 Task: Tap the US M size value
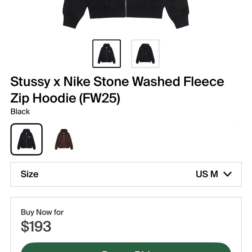point(207,174)
